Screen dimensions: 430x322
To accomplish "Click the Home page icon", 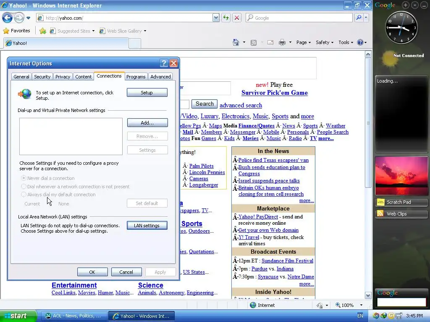I will click(236, 42).
